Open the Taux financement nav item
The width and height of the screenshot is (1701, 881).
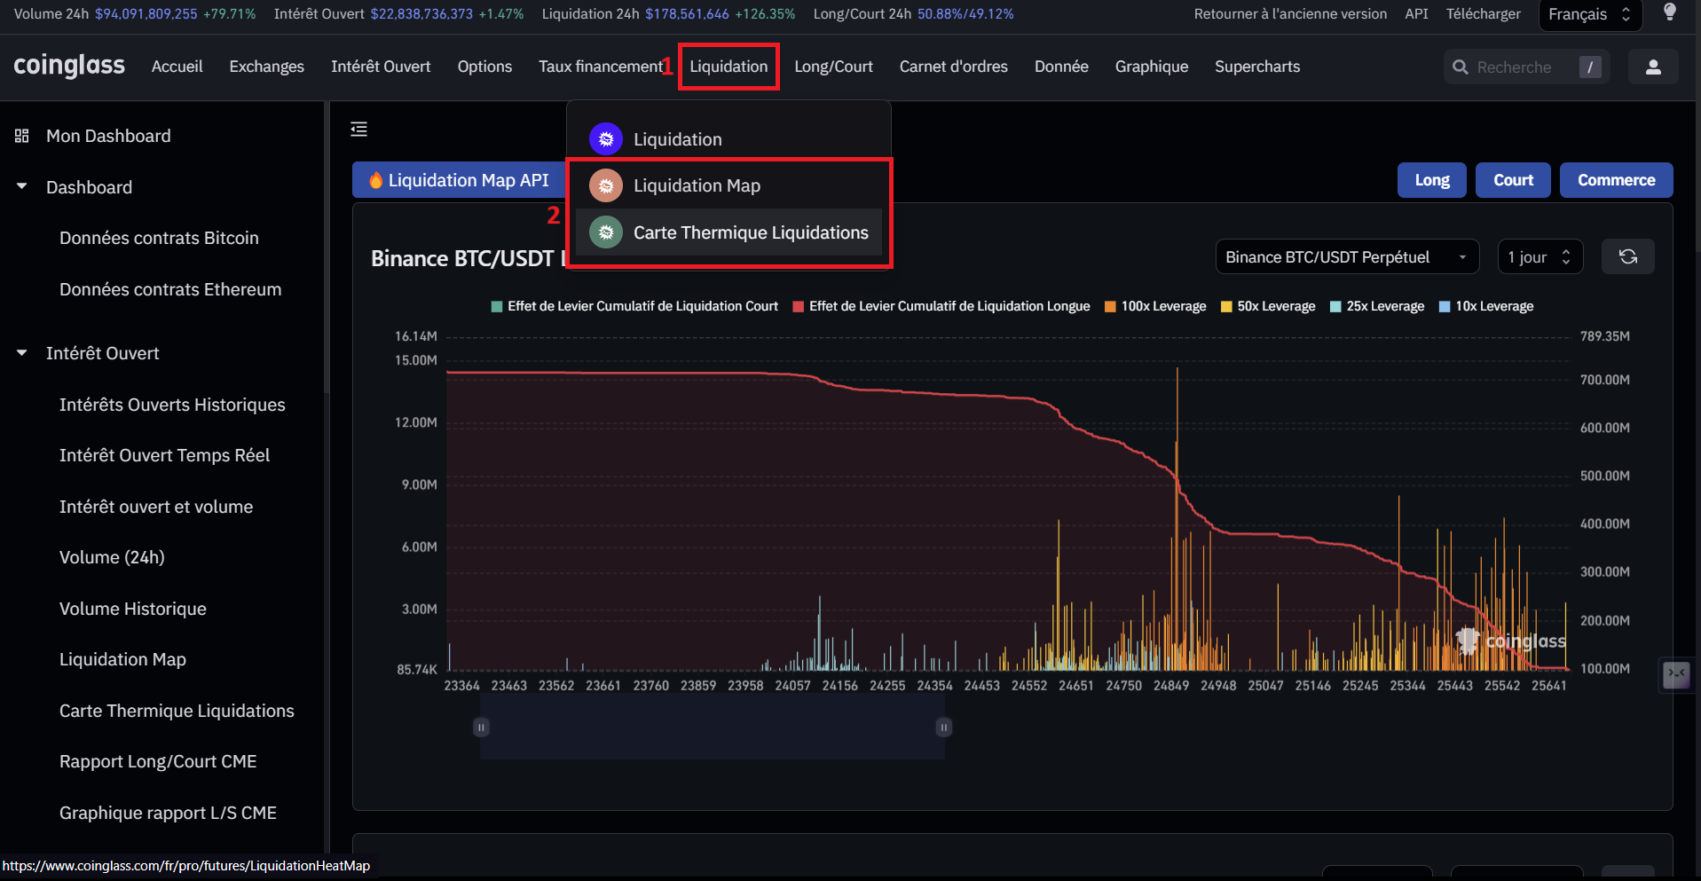pos(600,67)
